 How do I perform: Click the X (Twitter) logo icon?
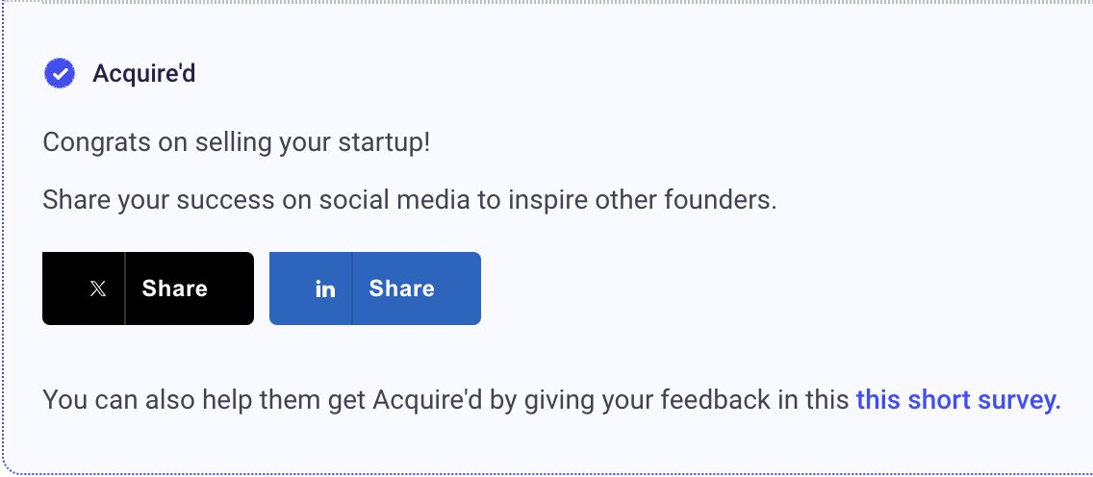97,289
